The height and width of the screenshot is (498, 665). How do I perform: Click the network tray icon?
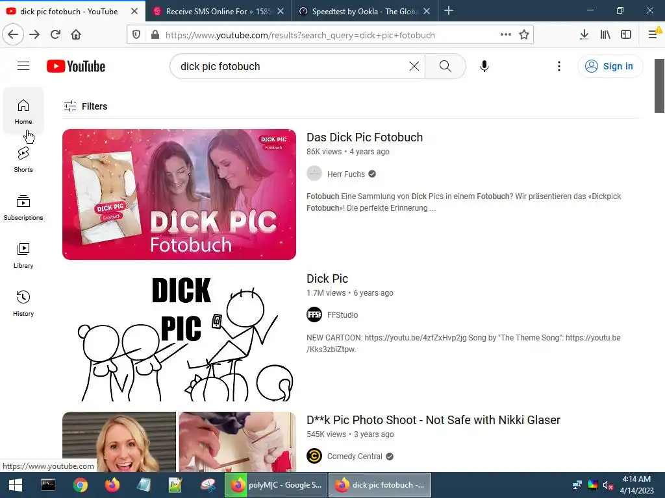[x=577, y=485]
